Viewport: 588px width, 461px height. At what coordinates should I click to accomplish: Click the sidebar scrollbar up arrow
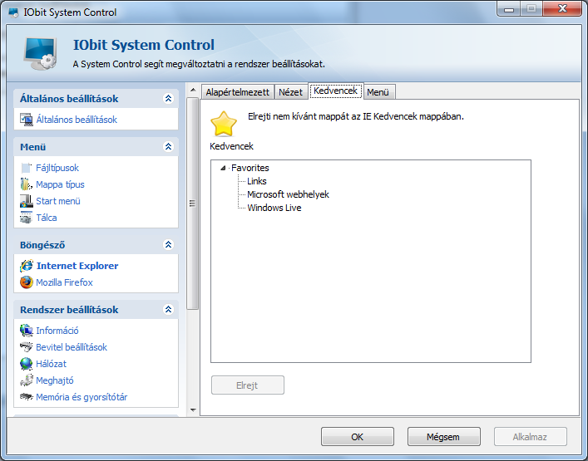pos(193,90)
